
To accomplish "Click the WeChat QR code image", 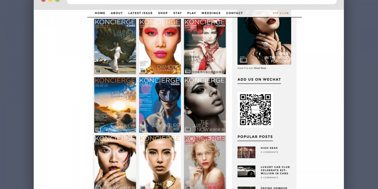I will 255,110.
